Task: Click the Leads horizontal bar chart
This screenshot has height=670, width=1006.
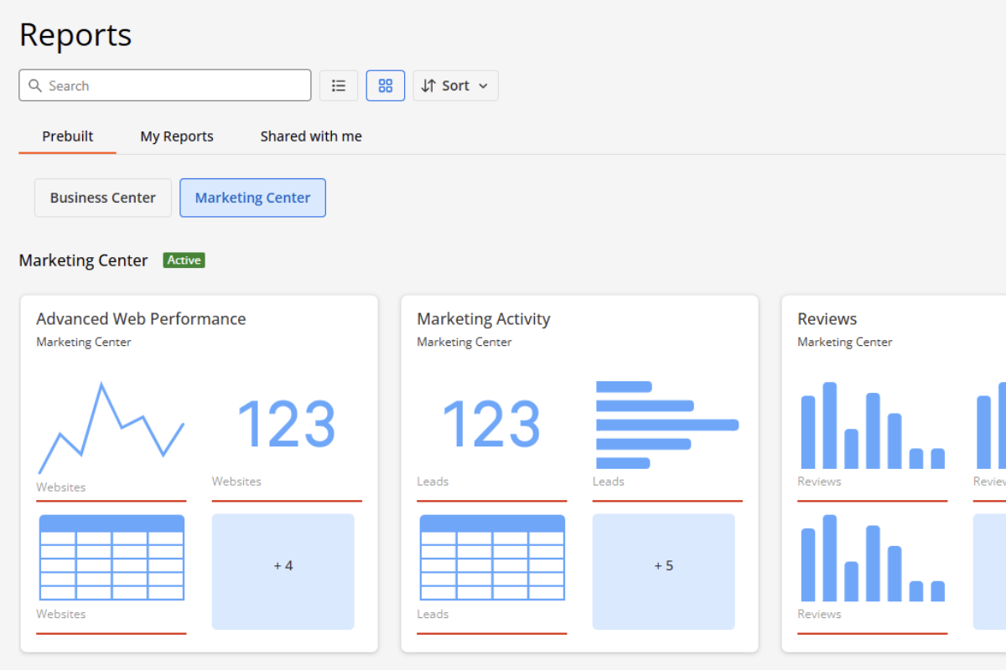Action: pyautogui.click(x=666, y=425)
